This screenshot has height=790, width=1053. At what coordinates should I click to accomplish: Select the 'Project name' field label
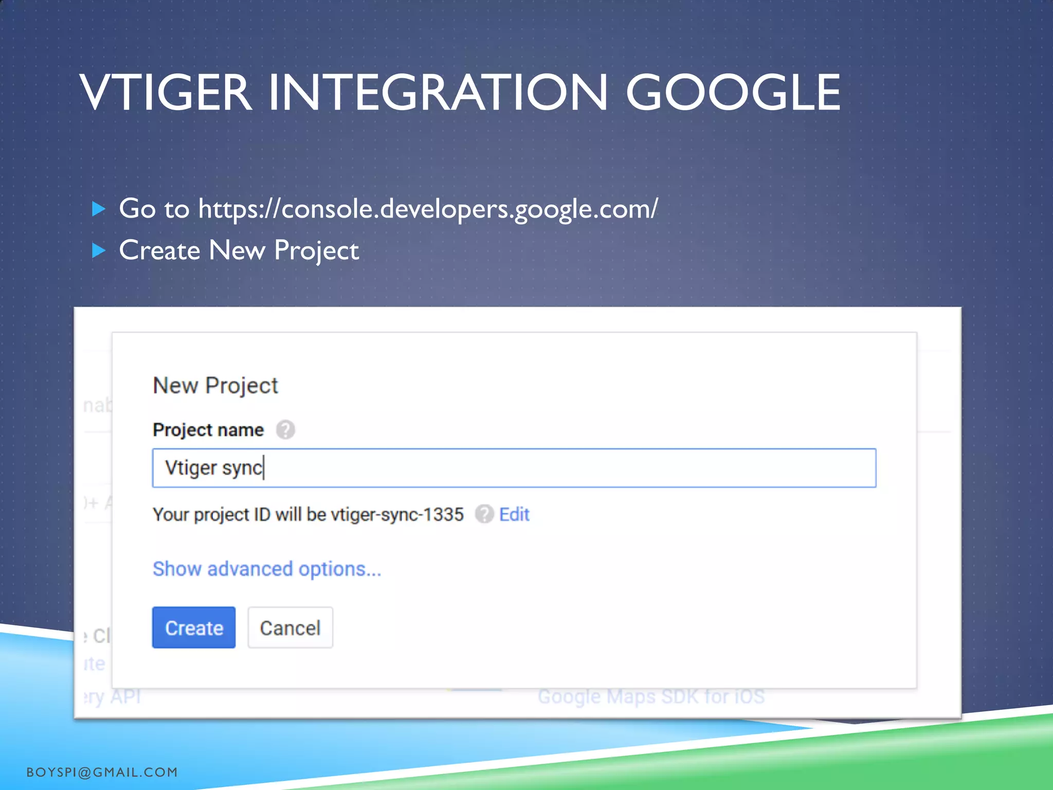coord(208,430)
